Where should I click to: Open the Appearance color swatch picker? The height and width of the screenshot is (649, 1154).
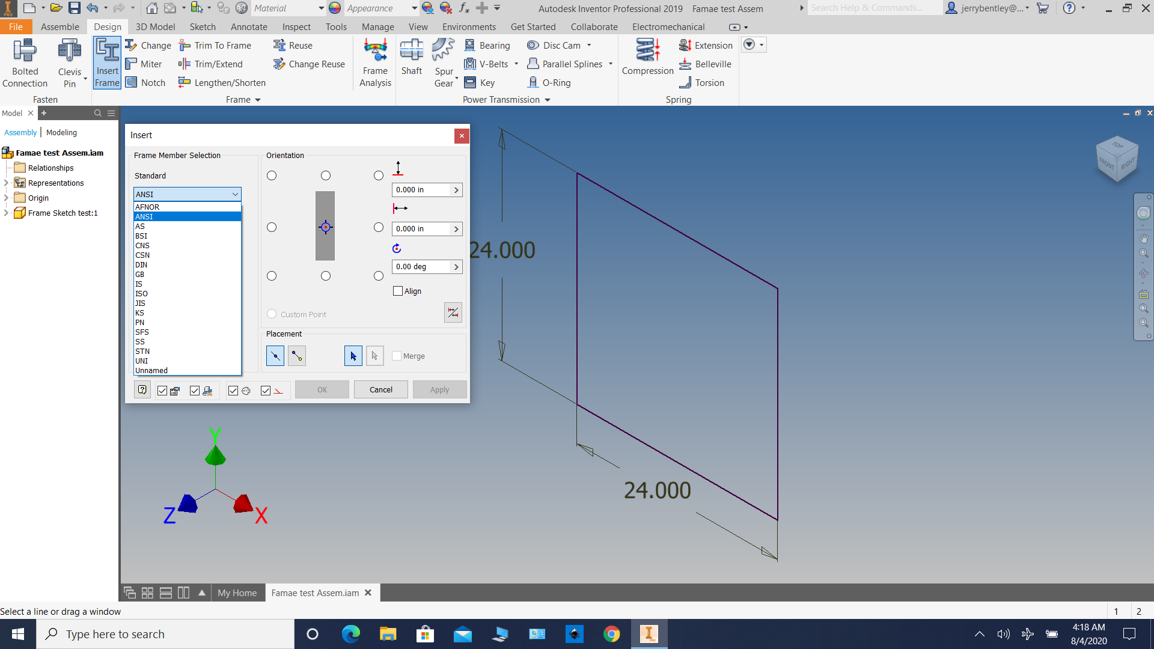pos(335,8)
